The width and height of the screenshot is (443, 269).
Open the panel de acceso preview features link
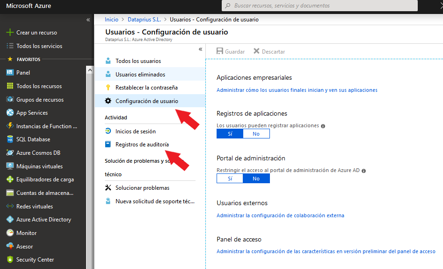326,251
